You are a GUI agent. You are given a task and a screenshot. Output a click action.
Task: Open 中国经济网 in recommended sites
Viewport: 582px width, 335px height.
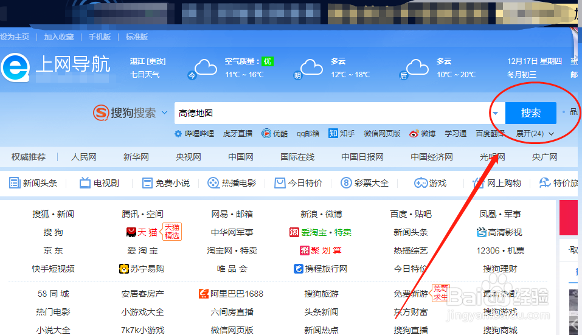(x=432, y=157)
